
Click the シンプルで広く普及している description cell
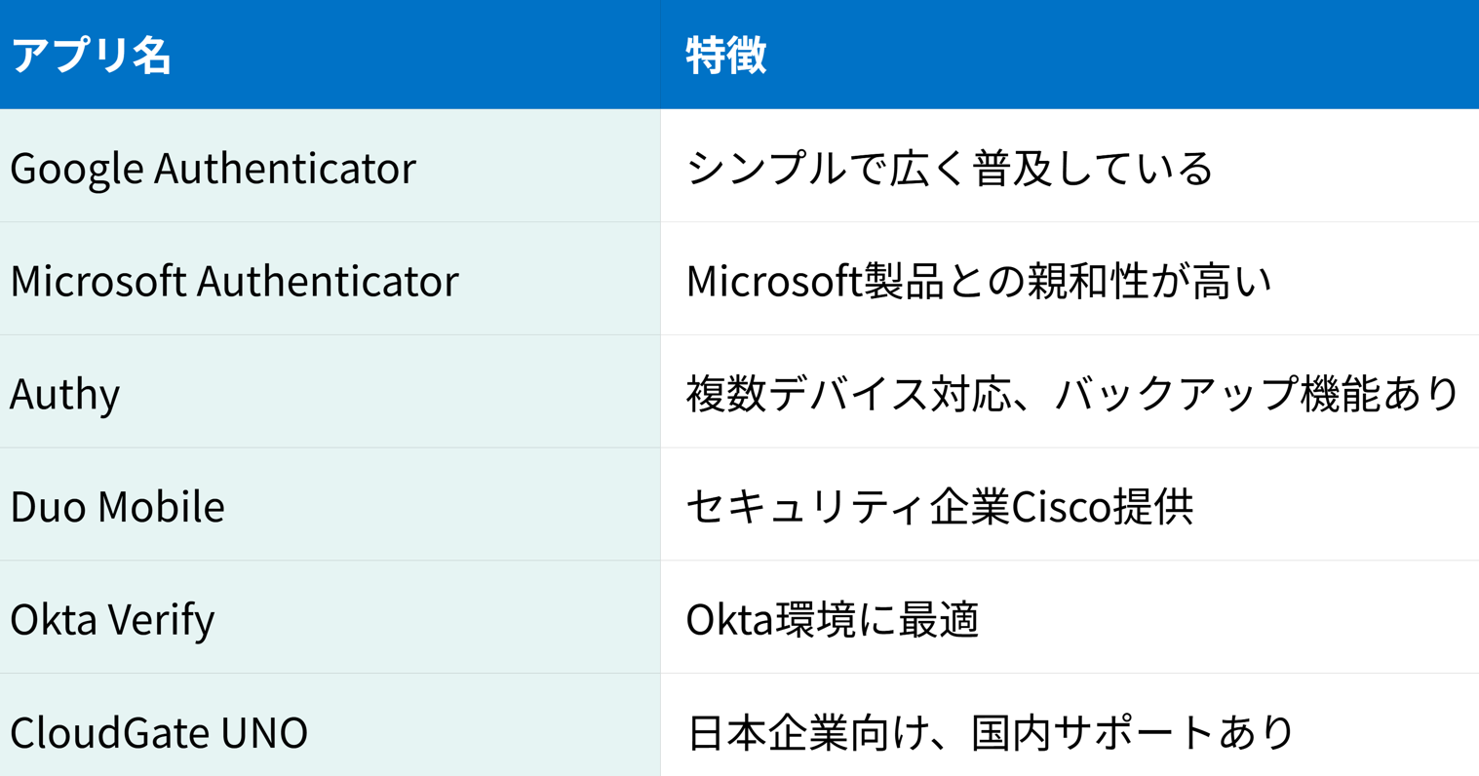[950, 168]
